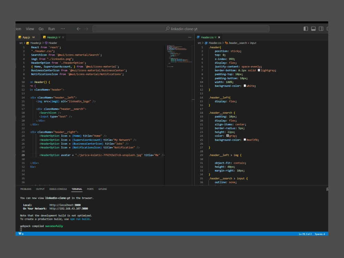Toggle the primary side bar layout icon
The width and height of the screenshot is (344, 258).
click(x=306, y=29)
